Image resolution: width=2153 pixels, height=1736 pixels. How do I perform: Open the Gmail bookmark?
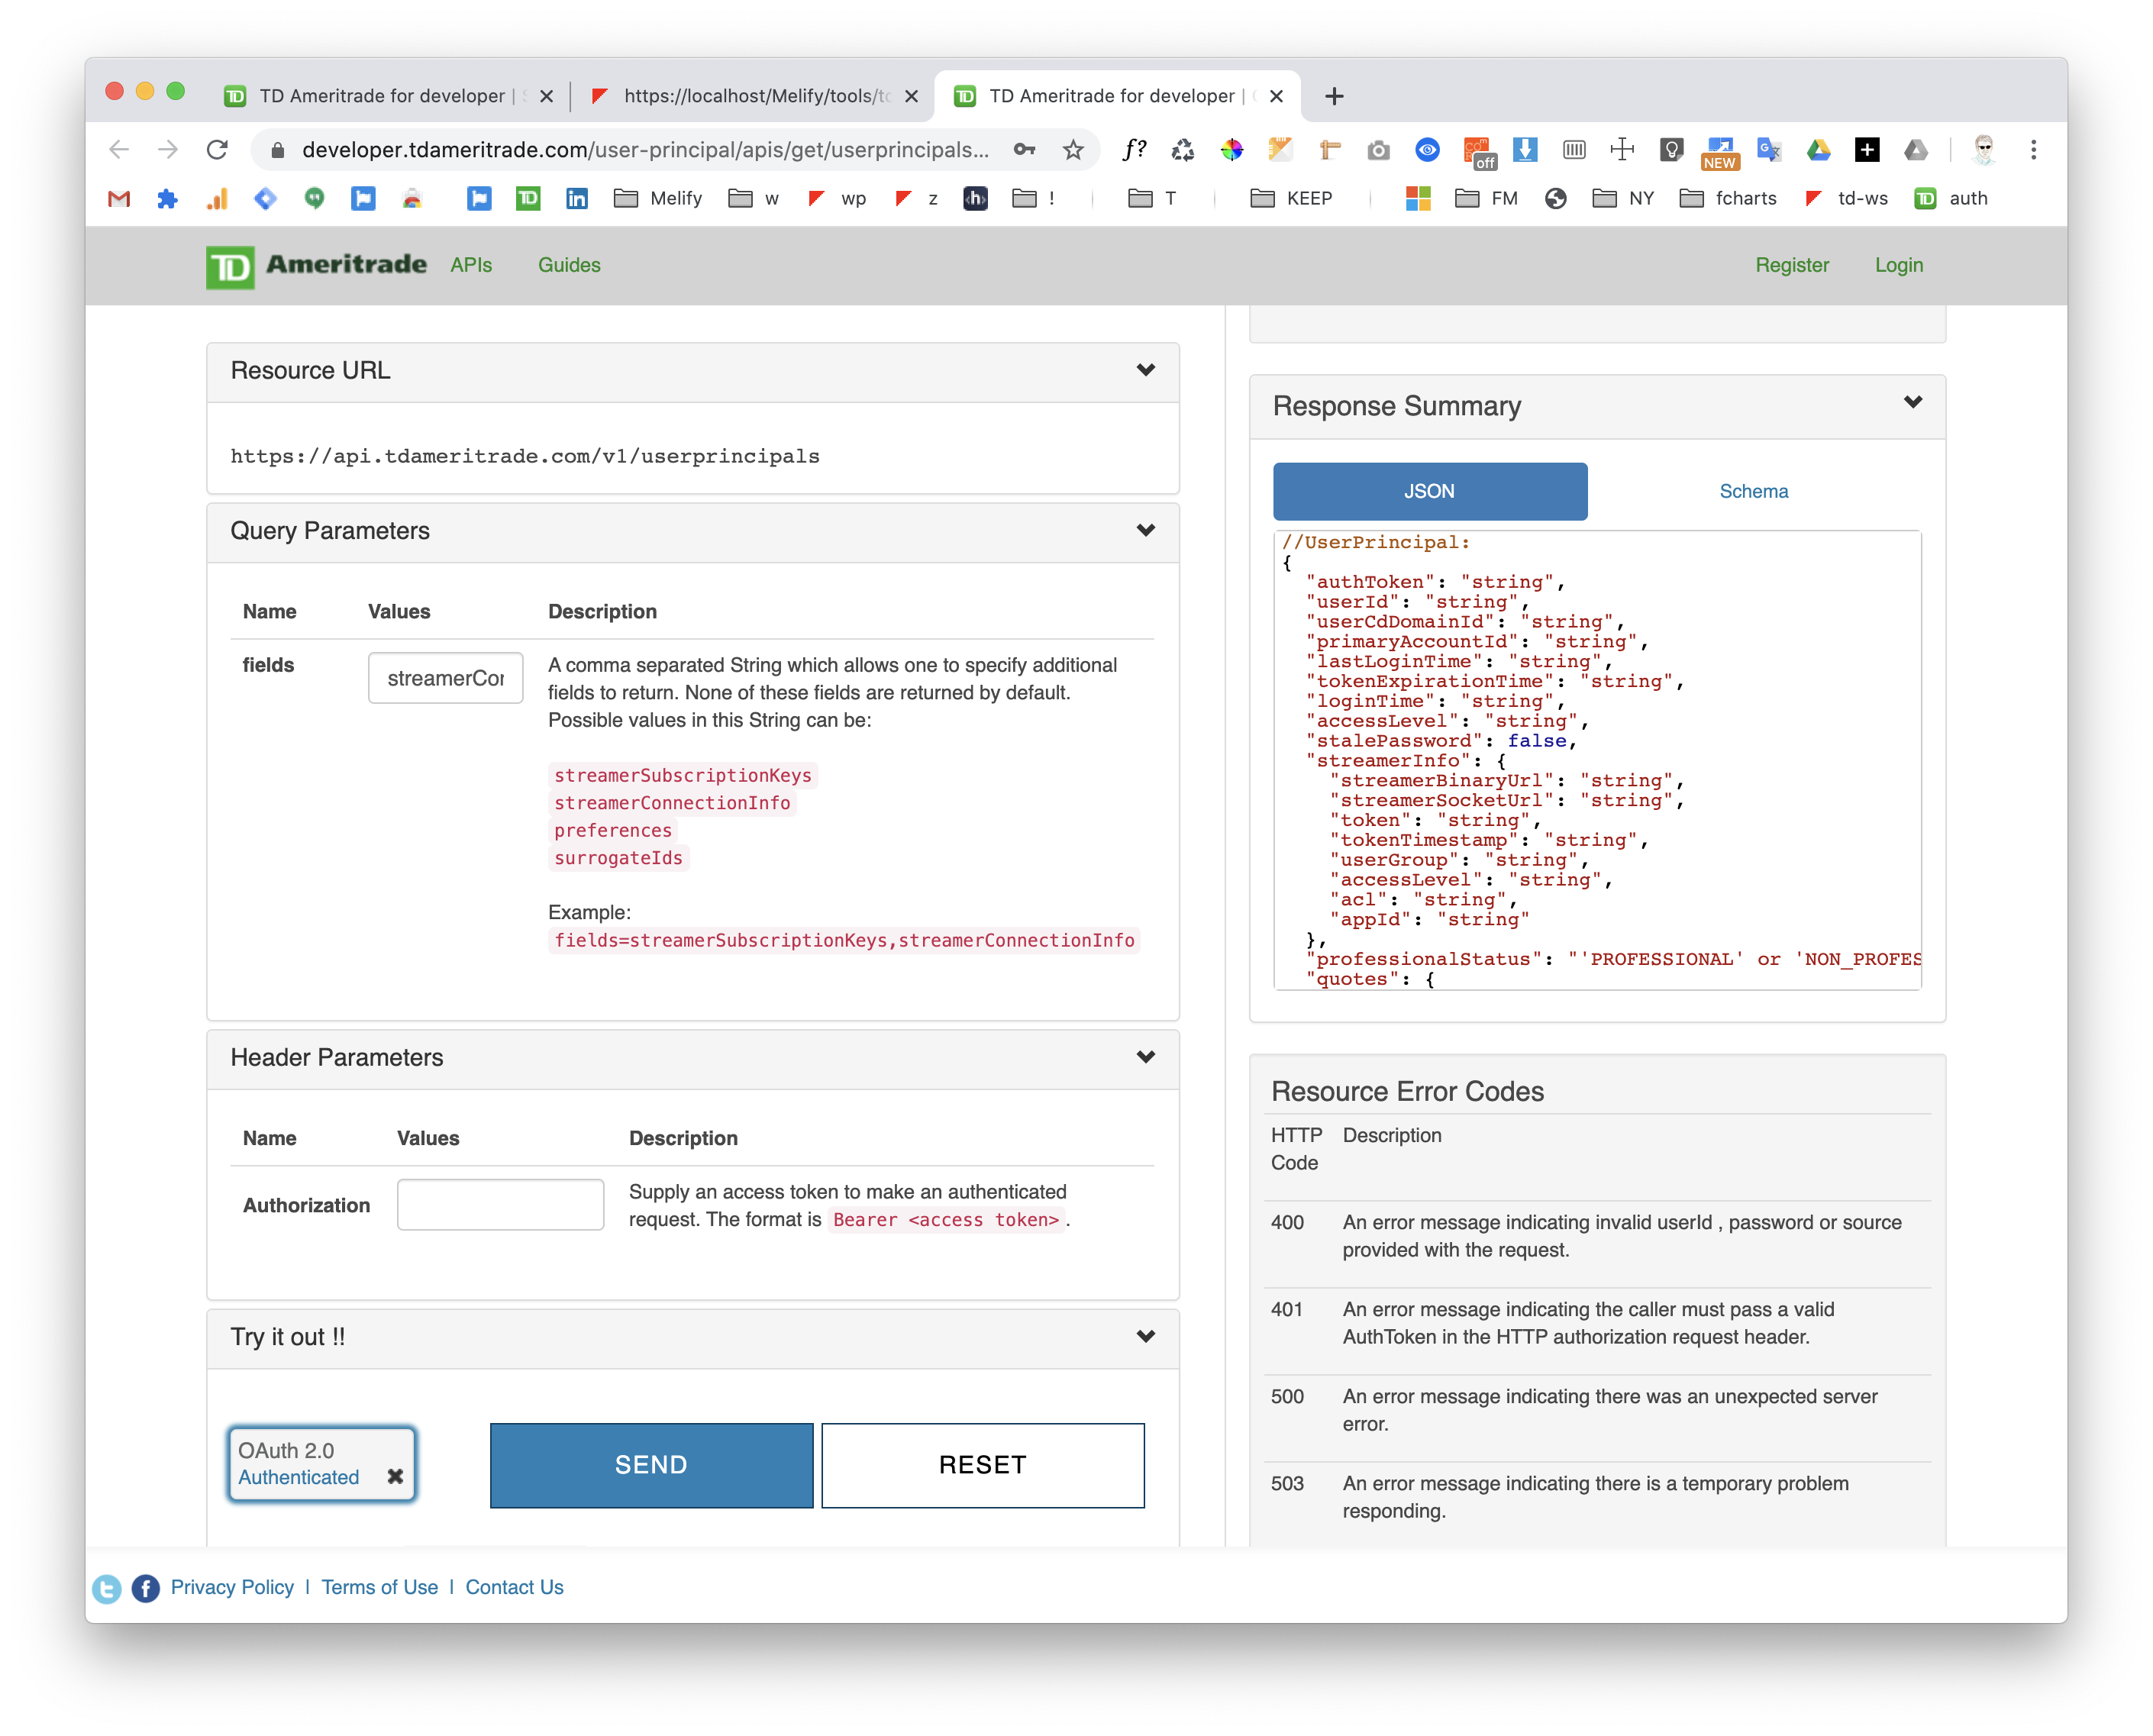coord(119,199)
